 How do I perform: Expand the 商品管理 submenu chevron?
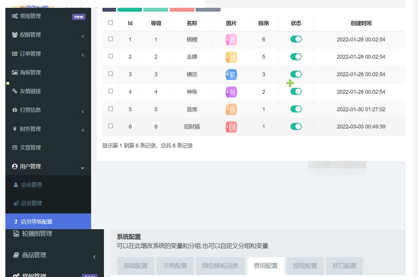pos(94,257)
